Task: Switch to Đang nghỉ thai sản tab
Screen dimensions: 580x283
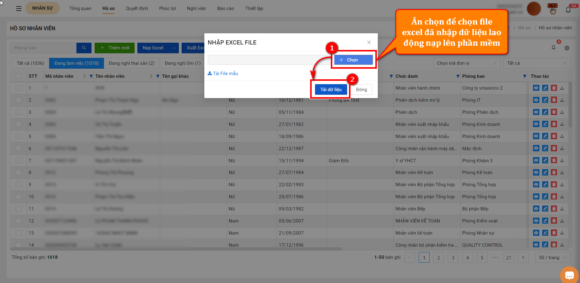Action: pyautogui.click(x=132, y=63)
